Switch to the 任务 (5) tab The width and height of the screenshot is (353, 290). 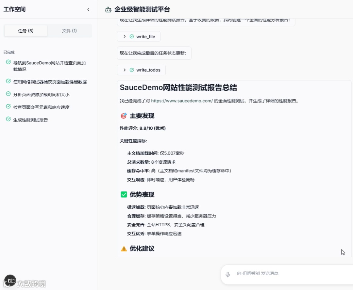click(x=26, y=31)
